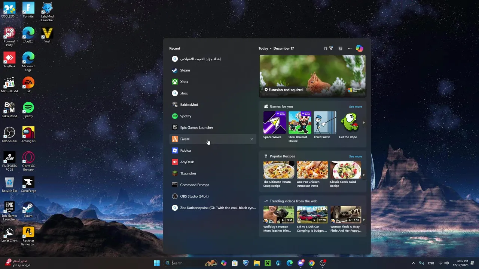Open the Thief Puzzle game
The width and height of the screenshot is (479, 269).
(x=325, y=125)
